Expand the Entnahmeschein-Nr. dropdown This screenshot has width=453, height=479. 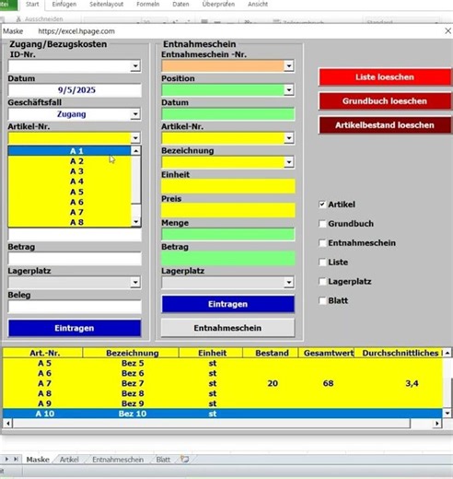pyautogui.click(x=288, y=66)
